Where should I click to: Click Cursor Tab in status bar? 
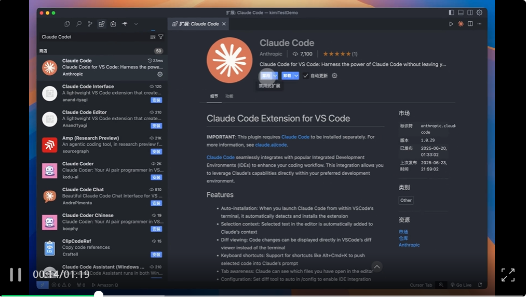(x=421, y=285)
